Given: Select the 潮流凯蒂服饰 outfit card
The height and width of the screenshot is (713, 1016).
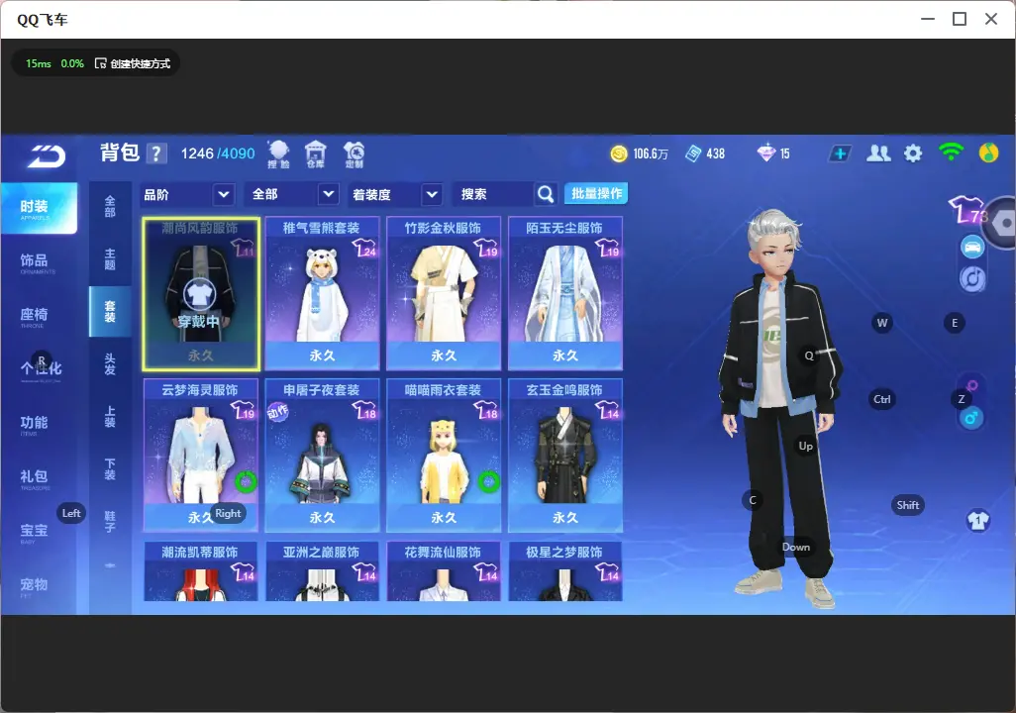Looking at the screenshot, I should click(201, 571).
